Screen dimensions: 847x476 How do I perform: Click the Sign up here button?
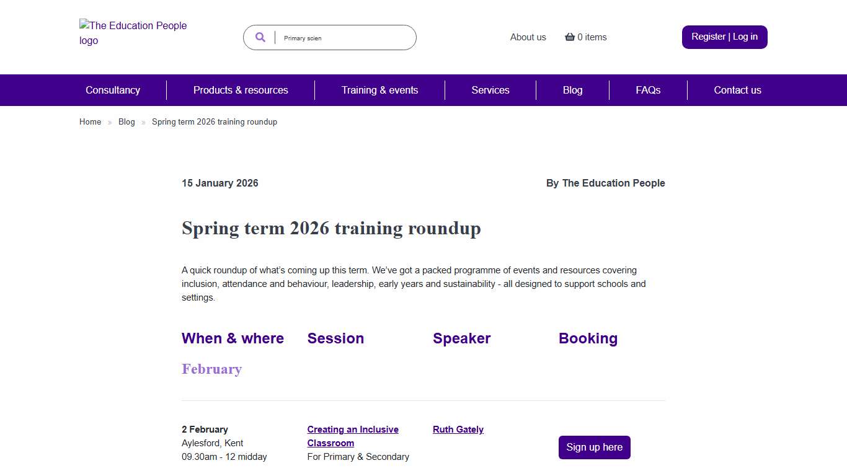click(x=594, y=447)
